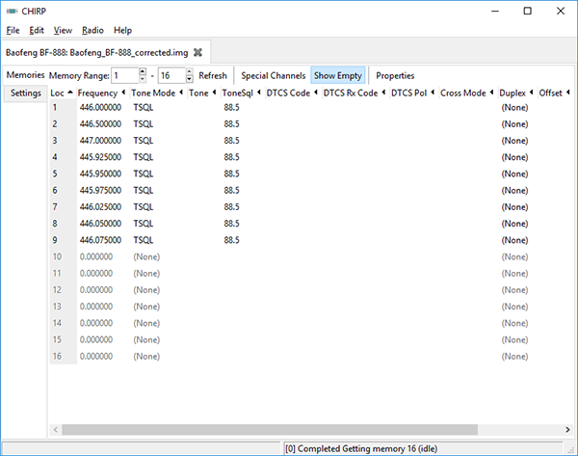The image size is (578, 456).
Task: Select empty memory location 10
Action: pyautogui.click(x=57, y=256)
